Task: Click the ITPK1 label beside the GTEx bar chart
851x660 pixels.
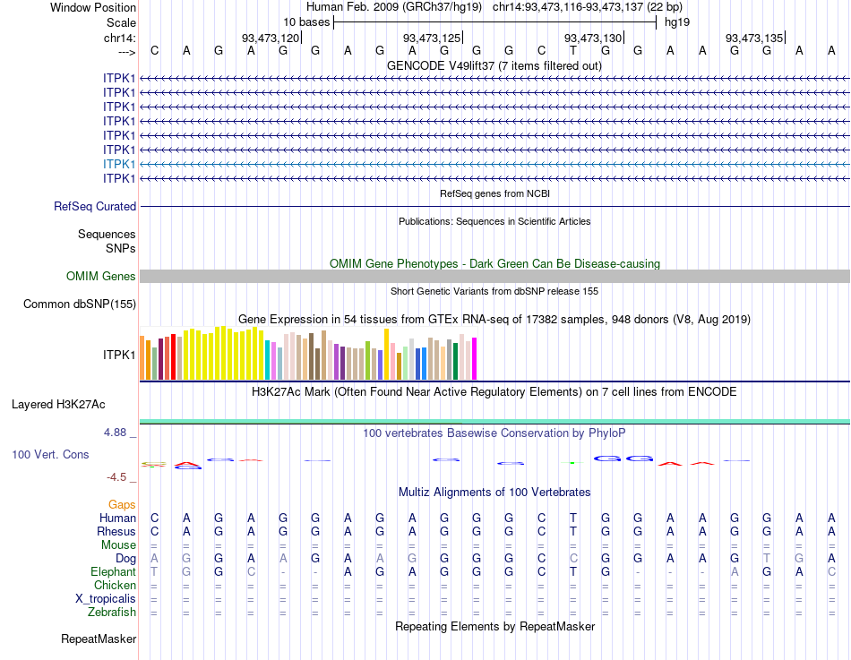Action: (x=119, y=355)
